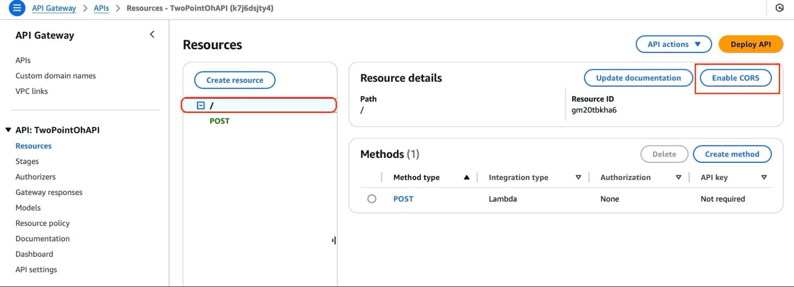Screen dimensions: 794x287
Task: Click the 'None' authorization cell
Action: point(609,199)
